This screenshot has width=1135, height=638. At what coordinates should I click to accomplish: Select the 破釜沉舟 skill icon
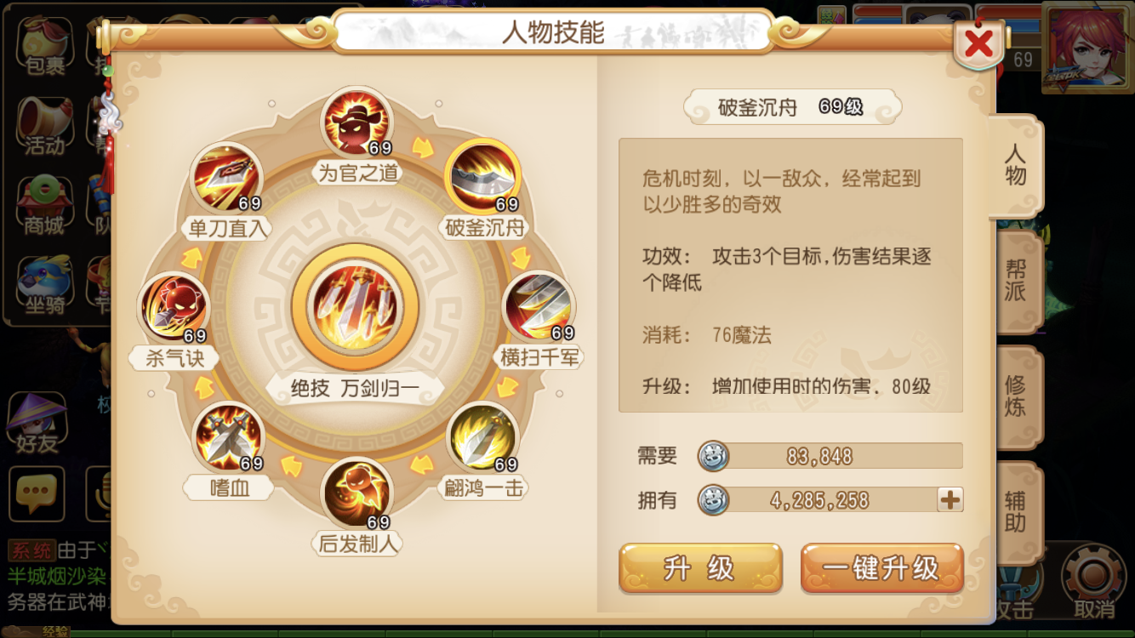pos(483,176)
